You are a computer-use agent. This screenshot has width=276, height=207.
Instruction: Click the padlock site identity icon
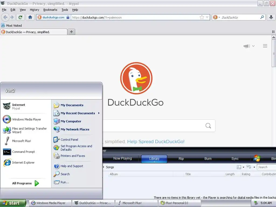coord(68,17)
